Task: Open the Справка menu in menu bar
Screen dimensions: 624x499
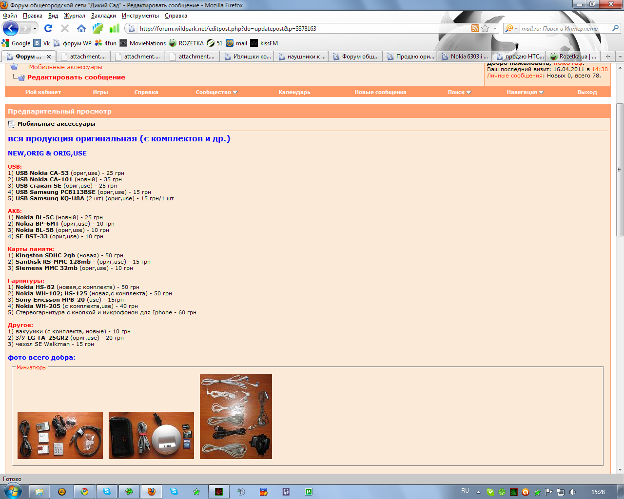Action: [x=176, y=16]
